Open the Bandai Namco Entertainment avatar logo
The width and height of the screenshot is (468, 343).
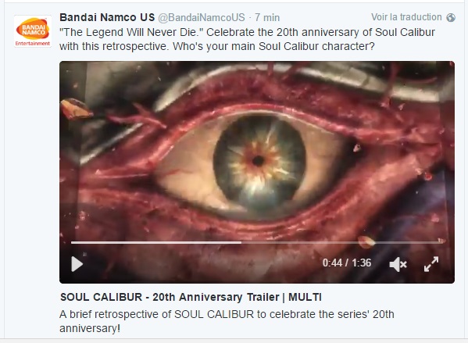pyautogui.click(x=33, y=31)
